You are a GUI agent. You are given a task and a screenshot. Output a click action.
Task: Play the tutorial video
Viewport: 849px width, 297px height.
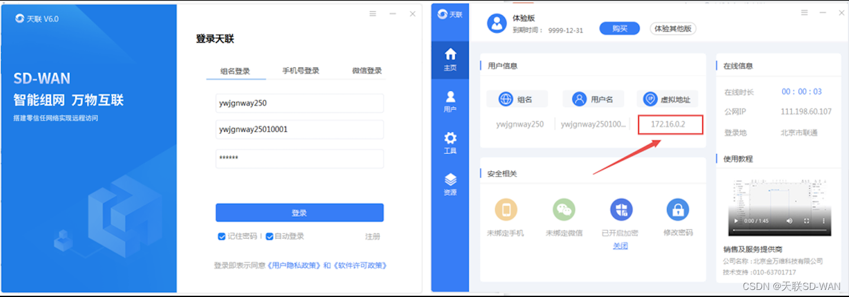click(735, 221)
